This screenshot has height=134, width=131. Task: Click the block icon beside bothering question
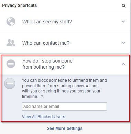(11, 64)
